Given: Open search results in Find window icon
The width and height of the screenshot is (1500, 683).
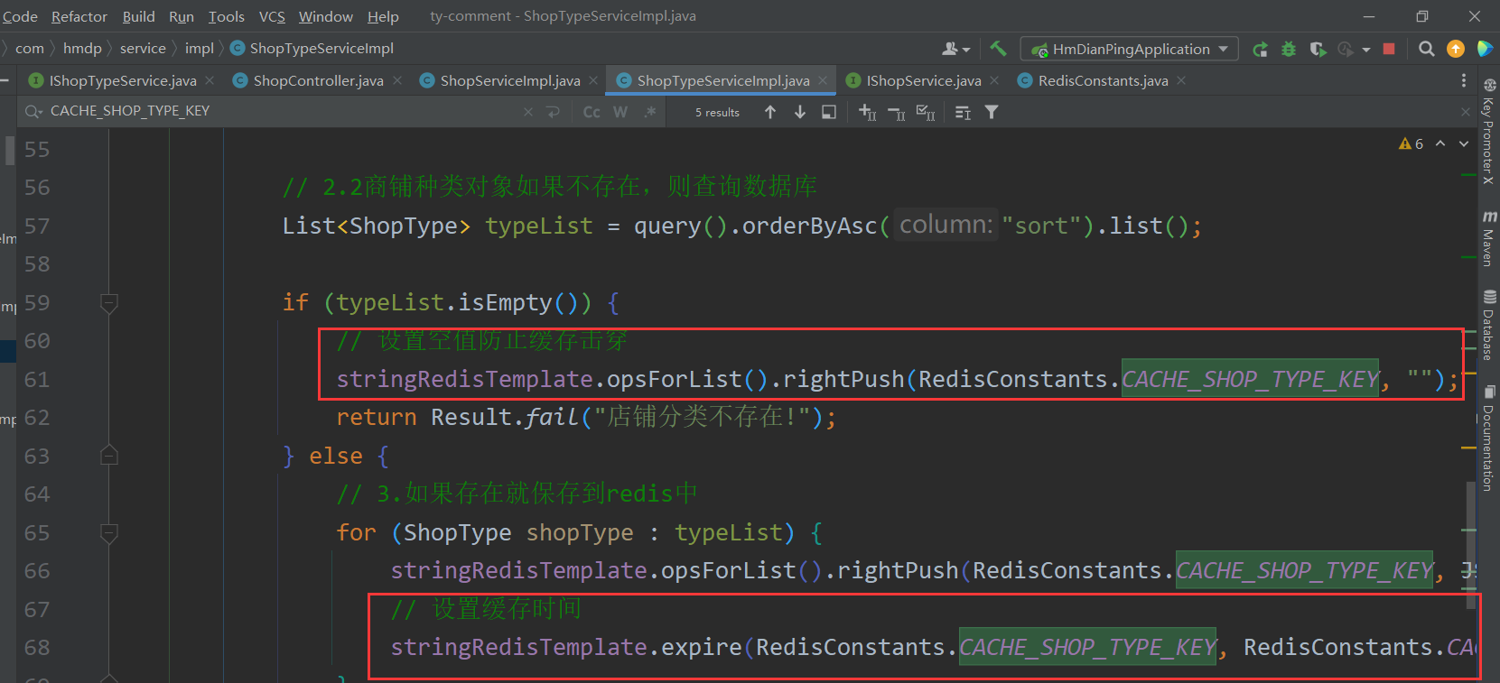Looking at the screenshot, I should [x=964, y=112].
